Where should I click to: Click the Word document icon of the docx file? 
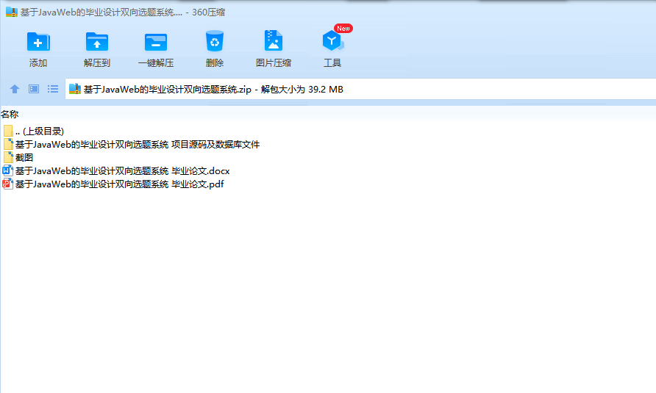(x=7, y=170)
